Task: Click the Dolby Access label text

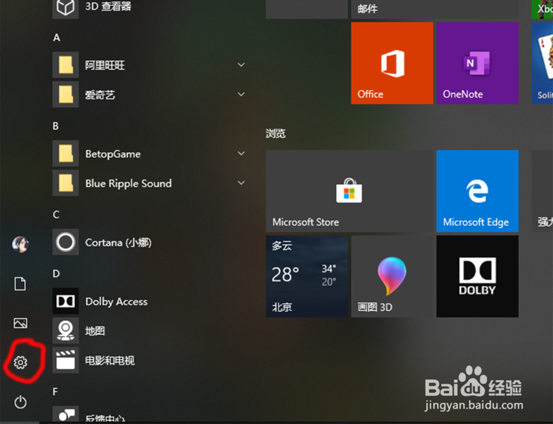Action: tap(116, 302)
